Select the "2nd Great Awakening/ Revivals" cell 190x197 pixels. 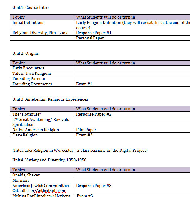coord(42,119)
